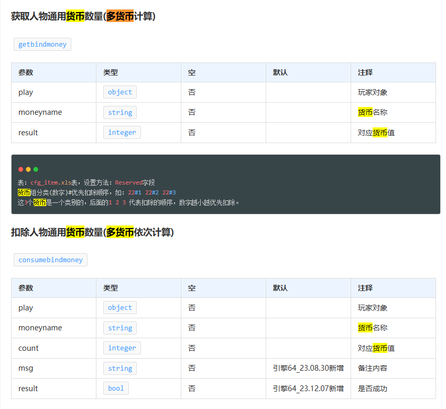446x409 pixels.
Task: Click object type badge in the getbindmoney table
Action: tap(120, 92)
